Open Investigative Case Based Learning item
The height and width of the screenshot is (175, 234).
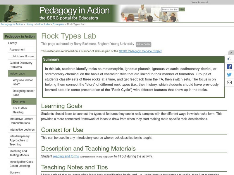[x=22, y=164]
